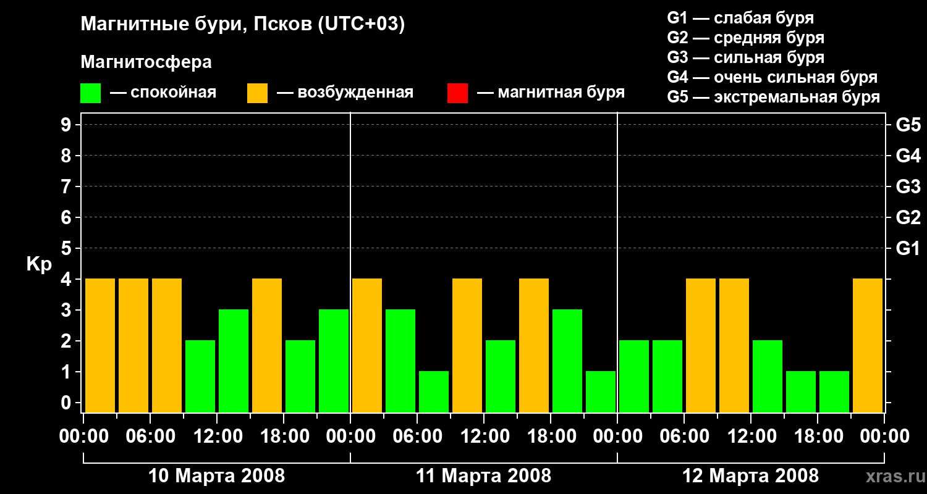The image size is (927, 494).
Task: Click the '18:00' tick label under 12 March
Action: point(818,437)
